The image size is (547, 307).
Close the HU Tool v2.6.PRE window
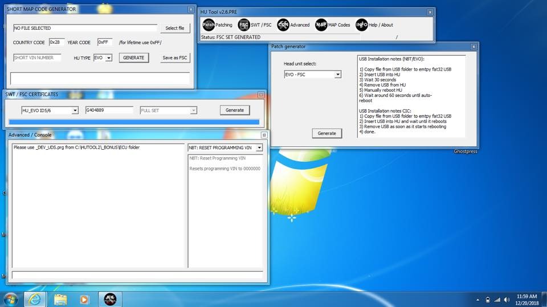[430, 12]
